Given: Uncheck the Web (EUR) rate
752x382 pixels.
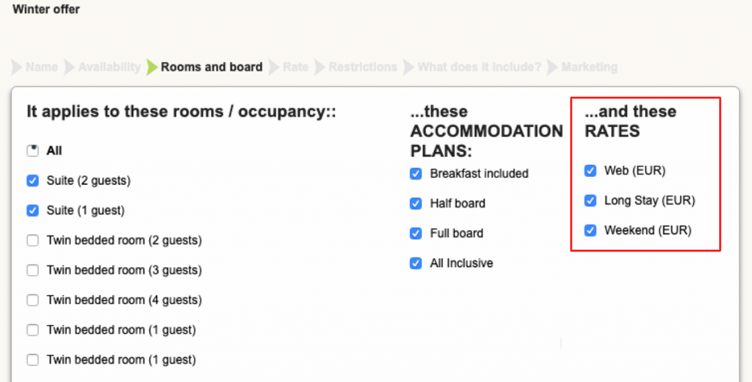Looking at the screenshot, I should [590, 170].
